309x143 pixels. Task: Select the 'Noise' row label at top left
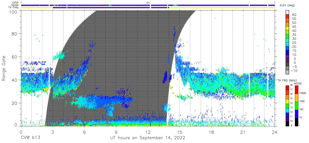(15, 5)
